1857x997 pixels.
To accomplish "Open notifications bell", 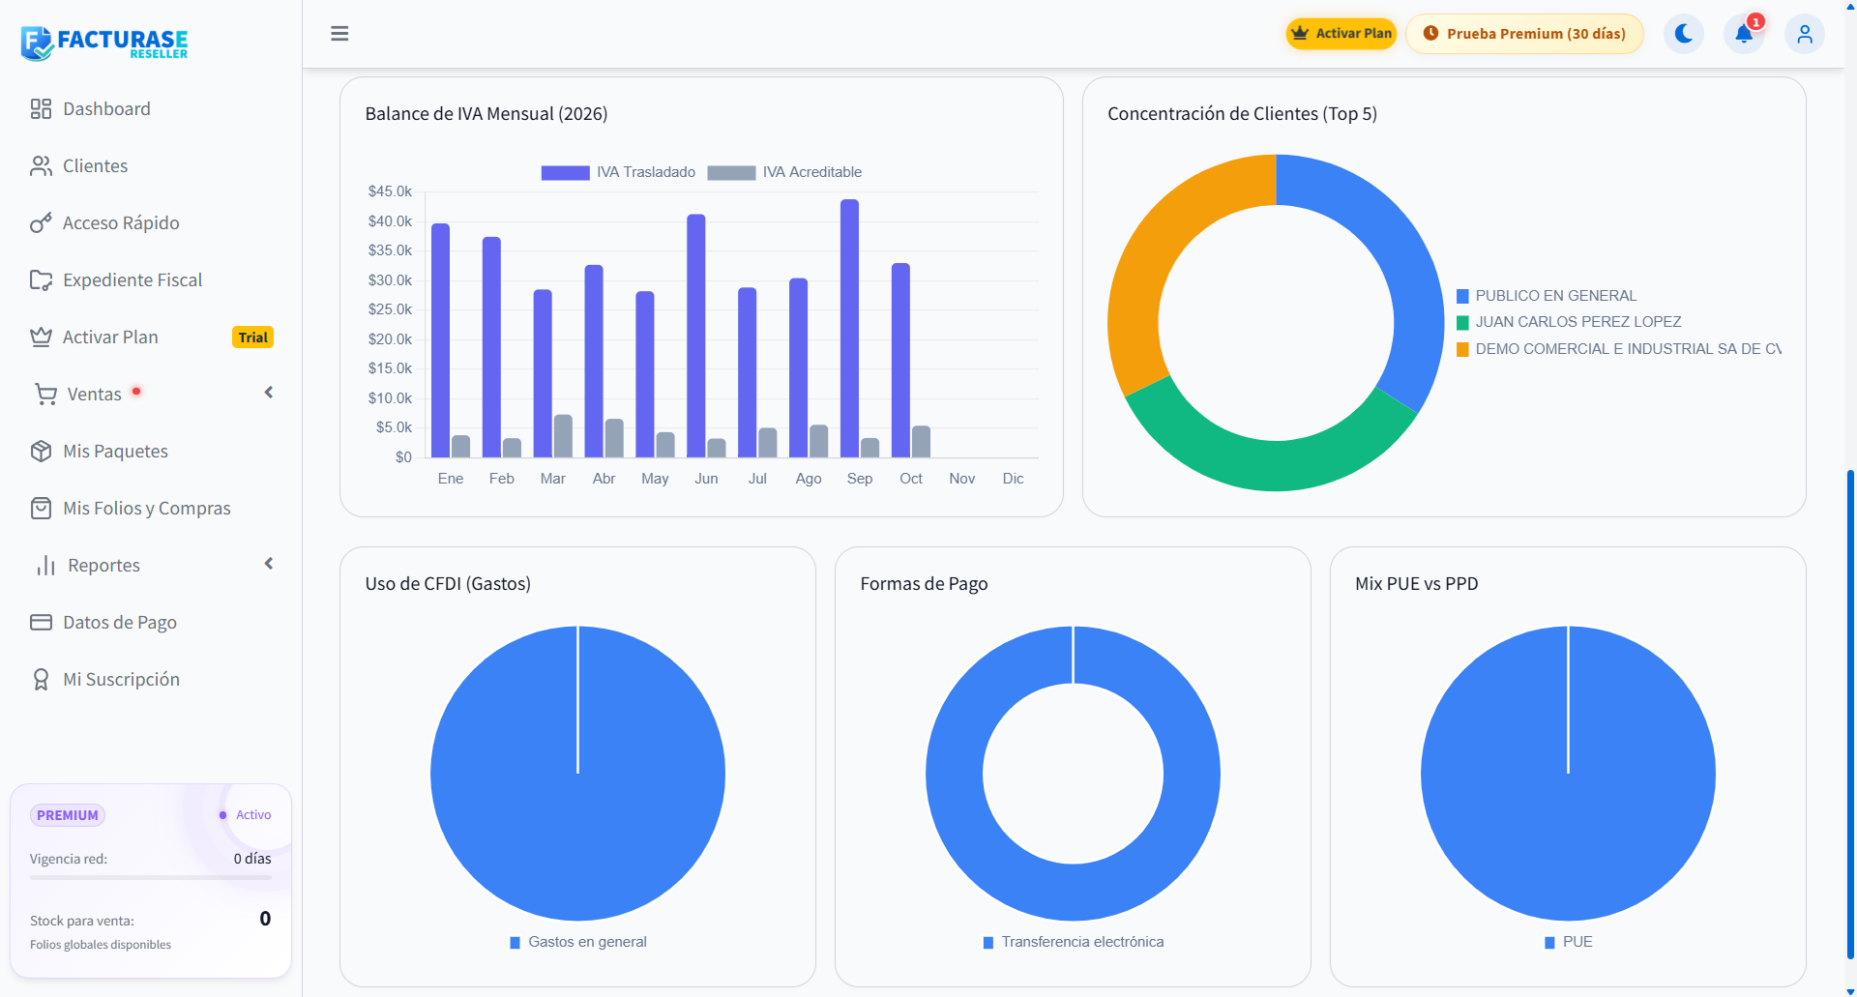I will click(x=1744, y=34).
